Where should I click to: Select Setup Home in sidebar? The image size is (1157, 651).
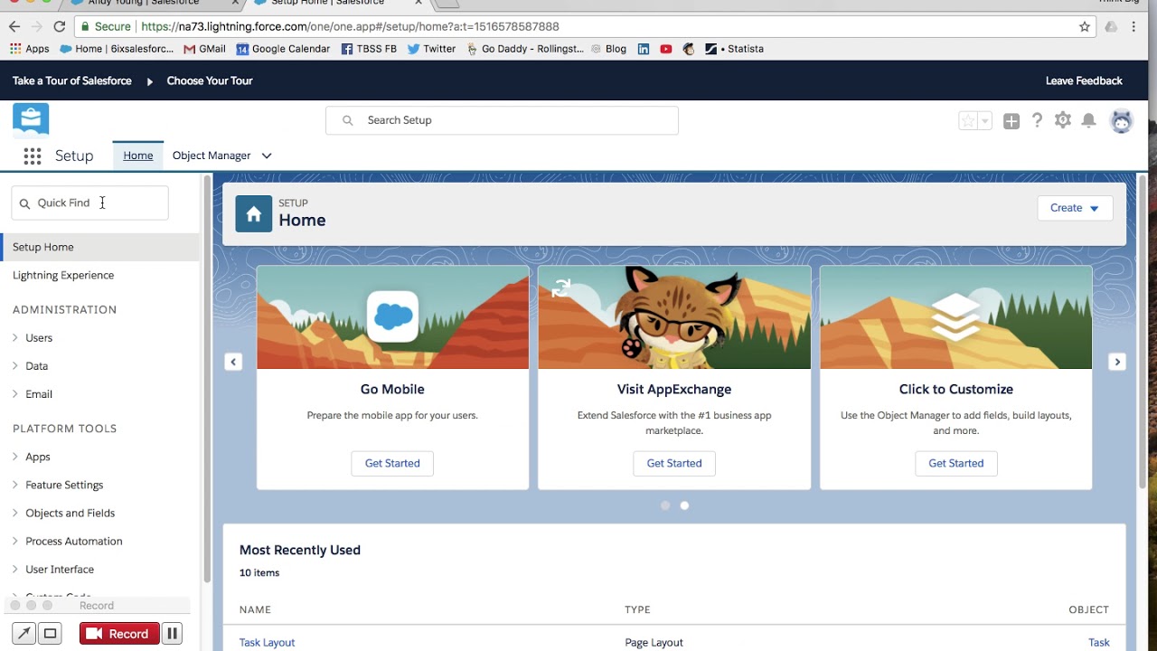[99, 247]
